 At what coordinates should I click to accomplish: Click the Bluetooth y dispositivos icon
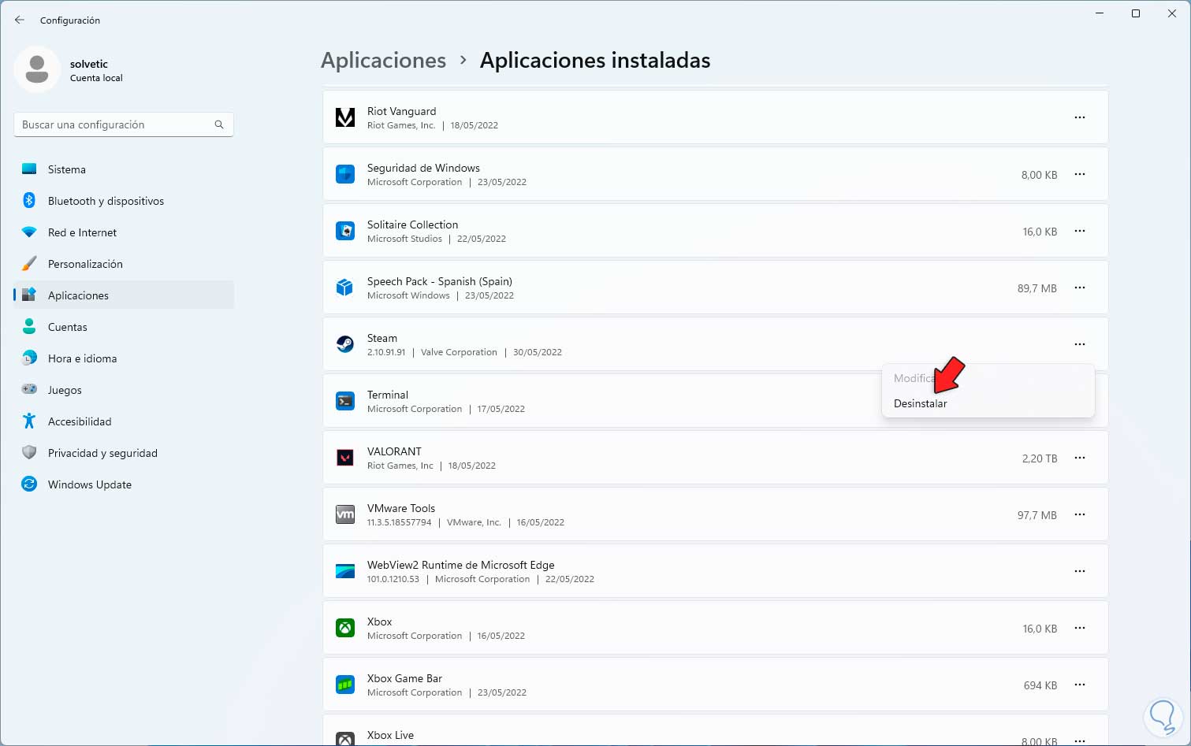click(29, 201)
